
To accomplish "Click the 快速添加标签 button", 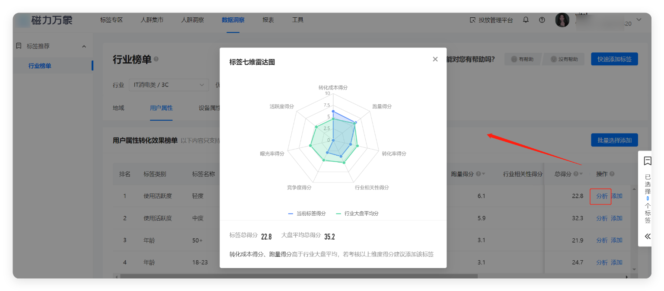I will pyautogui.click(x=614, y=59).
